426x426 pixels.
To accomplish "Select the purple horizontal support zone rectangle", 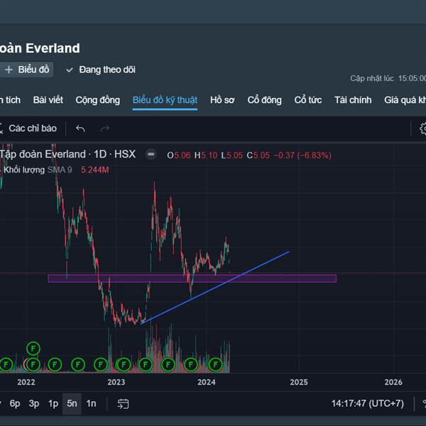I will tap(192, 279).
